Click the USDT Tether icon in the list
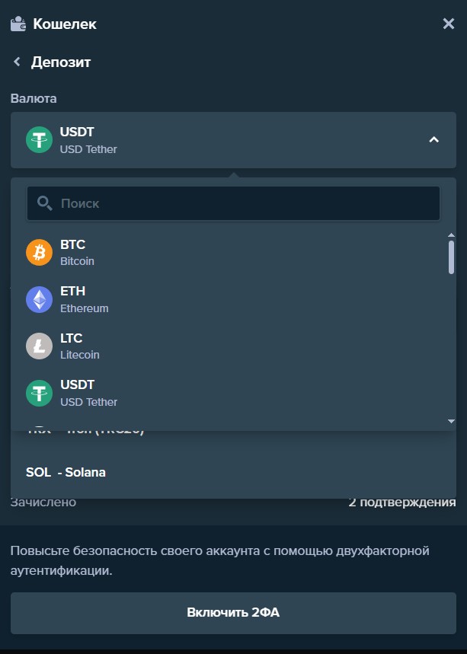This screenshot has height=654, width=467. 39,392
